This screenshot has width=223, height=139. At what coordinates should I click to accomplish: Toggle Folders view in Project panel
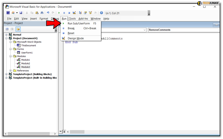pyautogui.click(x=18, y=29)
